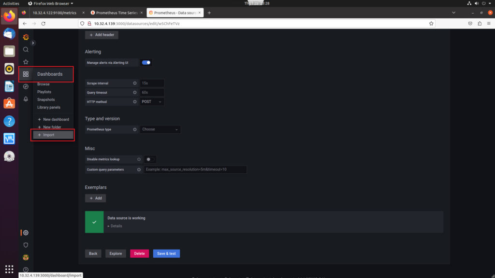Open Thunderbird from the dock
This screenshot has width=495, height=278.
9,34
